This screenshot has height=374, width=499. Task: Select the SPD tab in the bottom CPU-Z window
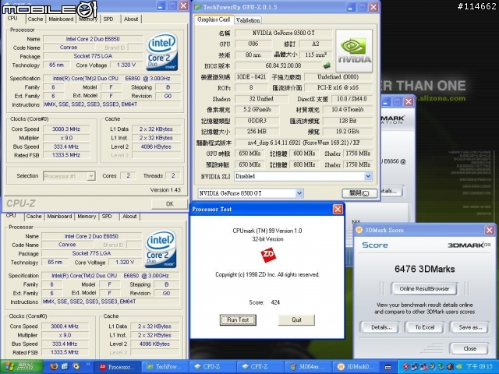click(x=107, y=217)
